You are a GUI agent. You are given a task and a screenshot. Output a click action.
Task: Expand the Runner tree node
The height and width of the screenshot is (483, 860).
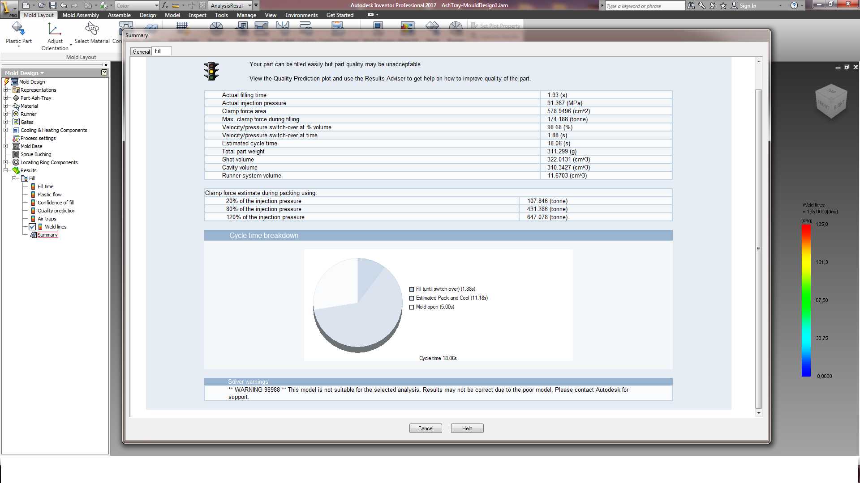(x=6, y=114)
